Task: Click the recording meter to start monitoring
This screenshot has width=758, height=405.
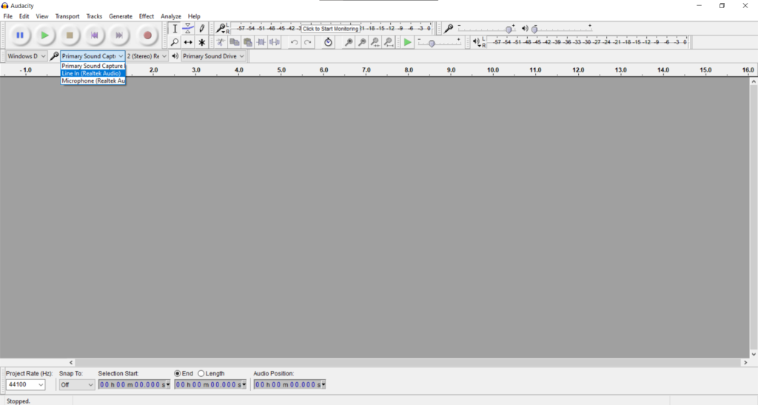Action: [329, 28]
